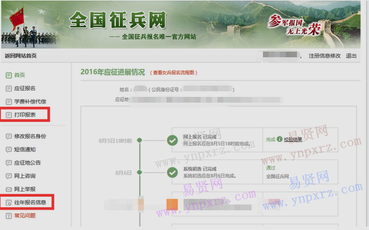Select 网上举报 menu item

(25, 189)
